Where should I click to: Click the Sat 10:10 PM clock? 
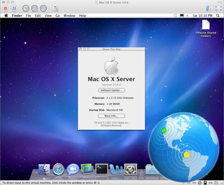(x=202, y=16)
